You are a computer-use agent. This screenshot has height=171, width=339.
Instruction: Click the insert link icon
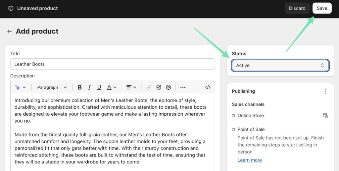149,87
